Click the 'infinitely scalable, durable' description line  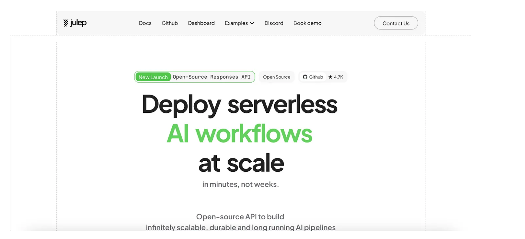click(241, 227)
